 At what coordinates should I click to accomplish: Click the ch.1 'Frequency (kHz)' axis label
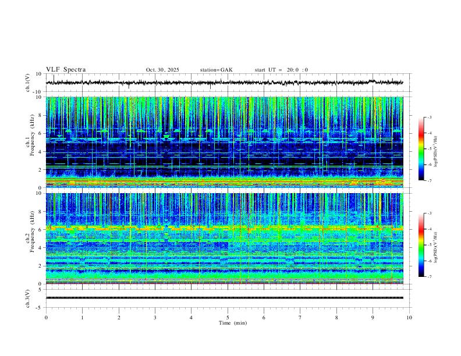[x=32, y=135]
